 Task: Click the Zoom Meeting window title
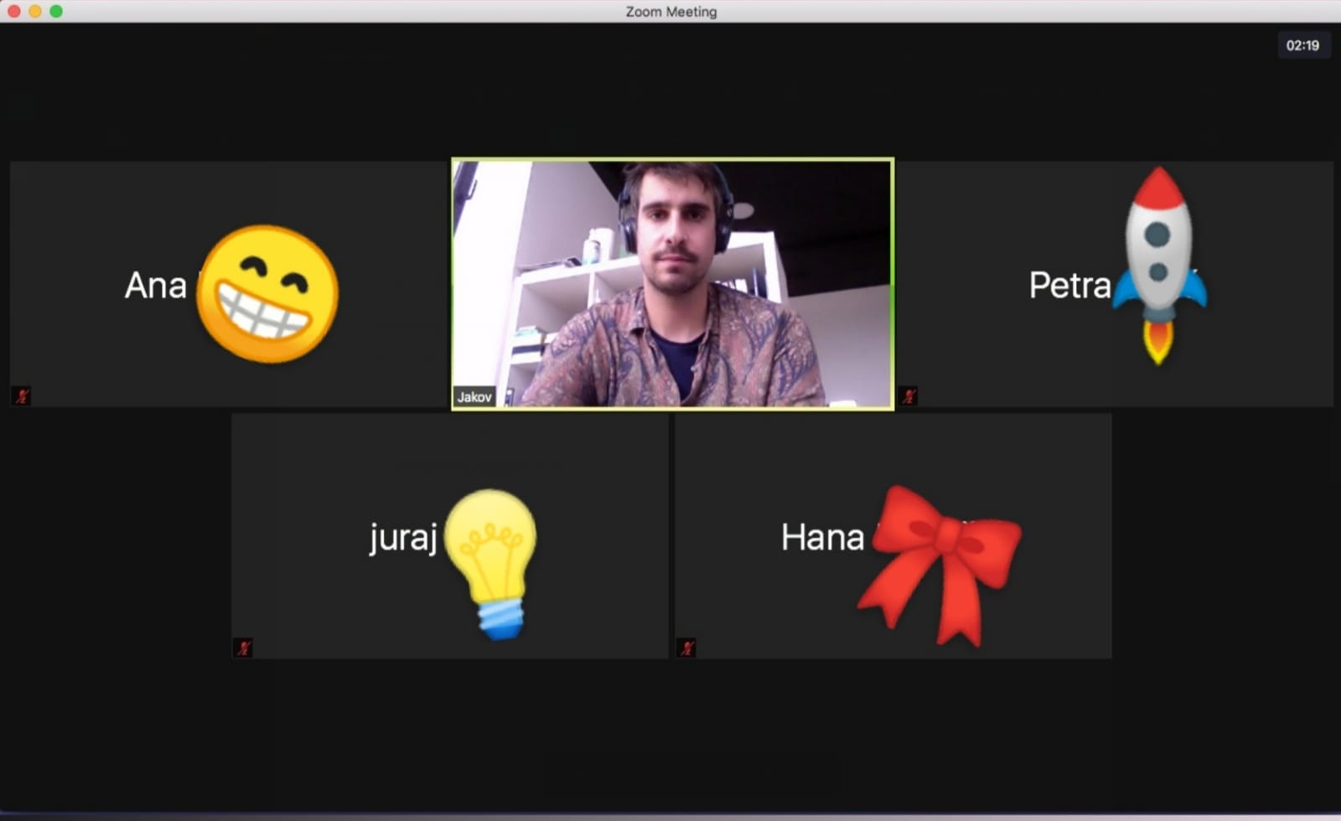coord(670,12)
